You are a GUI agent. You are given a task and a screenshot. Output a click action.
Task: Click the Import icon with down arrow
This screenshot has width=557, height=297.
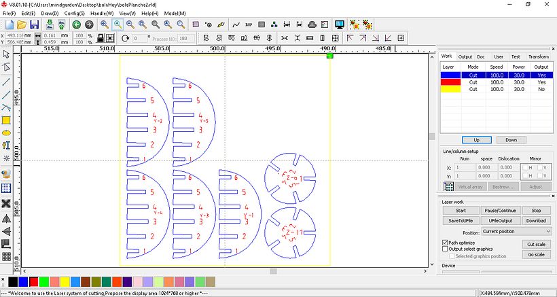[50, 24]
